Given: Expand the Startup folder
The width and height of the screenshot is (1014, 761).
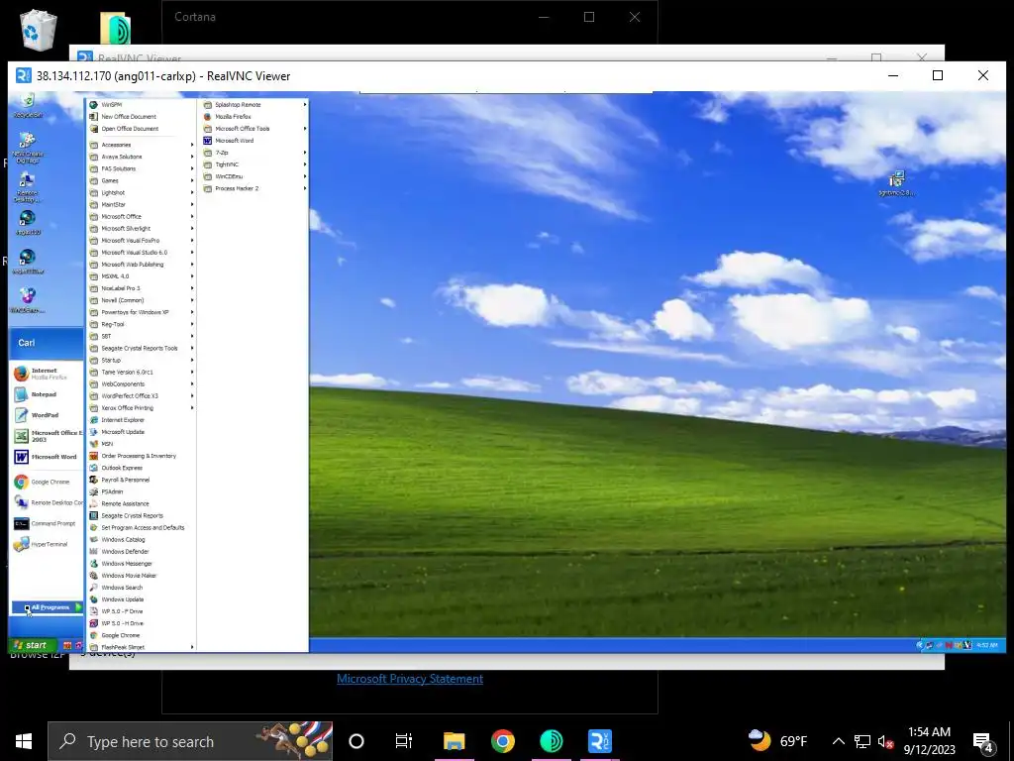Looking at the screenshot, I should pos(142,360).
